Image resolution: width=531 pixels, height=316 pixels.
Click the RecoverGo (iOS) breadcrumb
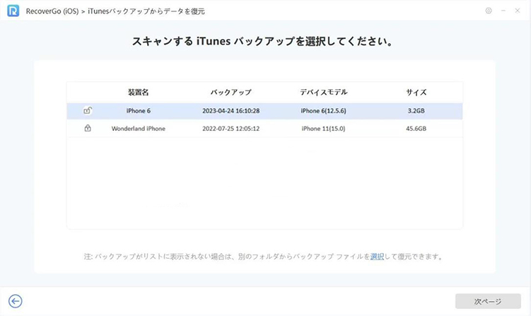(52, 11)
